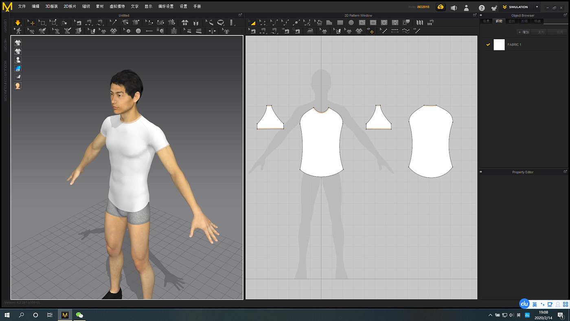Open the Help question mark icon
Image resolution: width=570 pixels, height=321 pixels.
[482, 8]
